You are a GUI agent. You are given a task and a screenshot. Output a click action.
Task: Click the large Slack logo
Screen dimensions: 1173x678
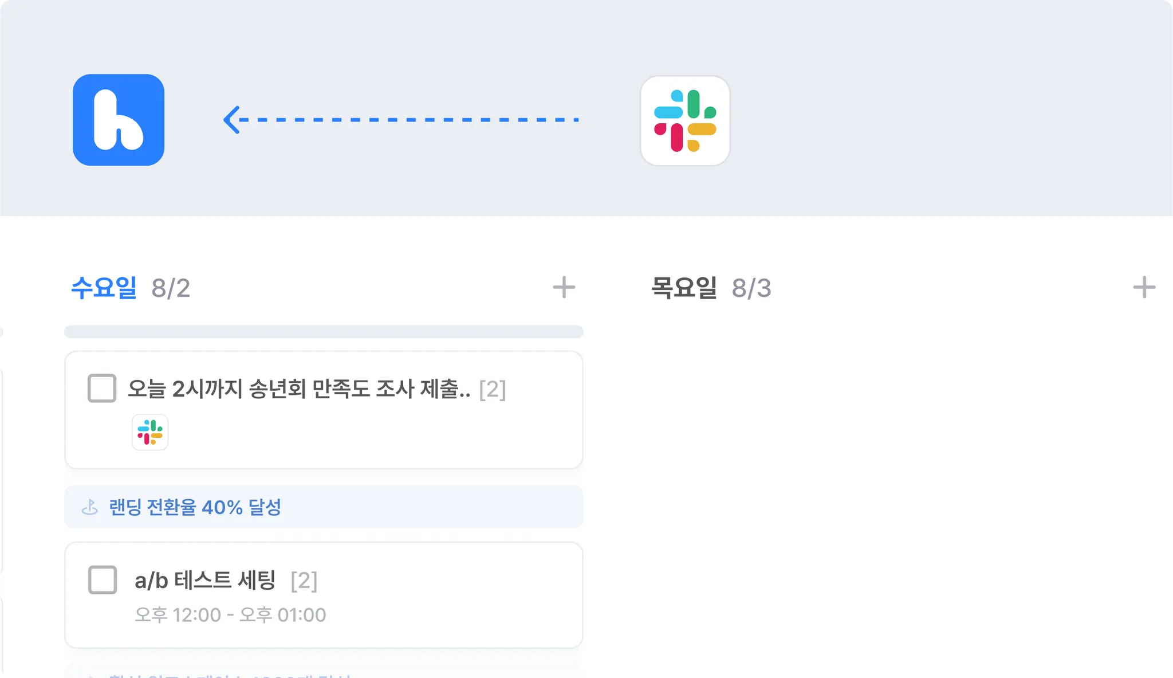(685, 121)
